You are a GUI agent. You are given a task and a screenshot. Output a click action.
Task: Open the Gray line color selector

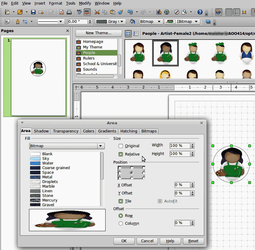(110, 22)
